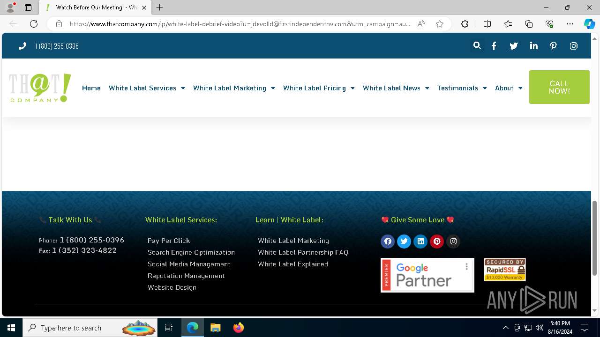The width and height of the screenshot is (600, 337).
Task: Open Edge Settings and more menu
Action: click(x=570, y=24)
